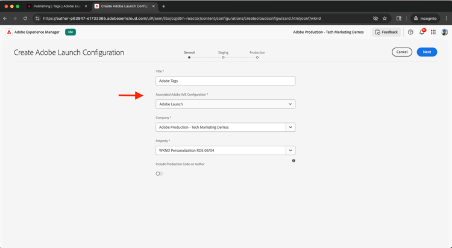
Task: Click the eye-slash tracking icon in address bar
Action: tap(375, 19)
